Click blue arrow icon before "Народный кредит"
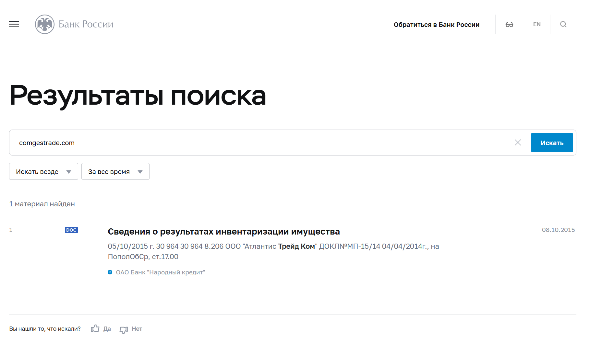Viewport: 590px width, 345px height. tap(110, 272)
